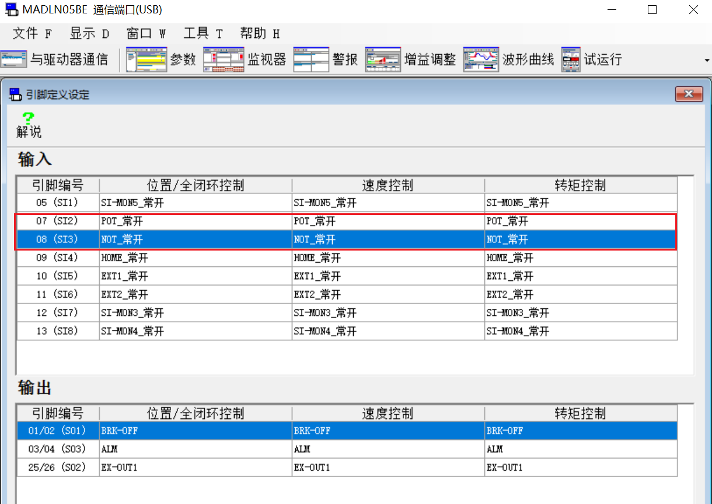Open the 窗口 W window menu
This screenshot has height=504, width=712.
pos(146,33)
